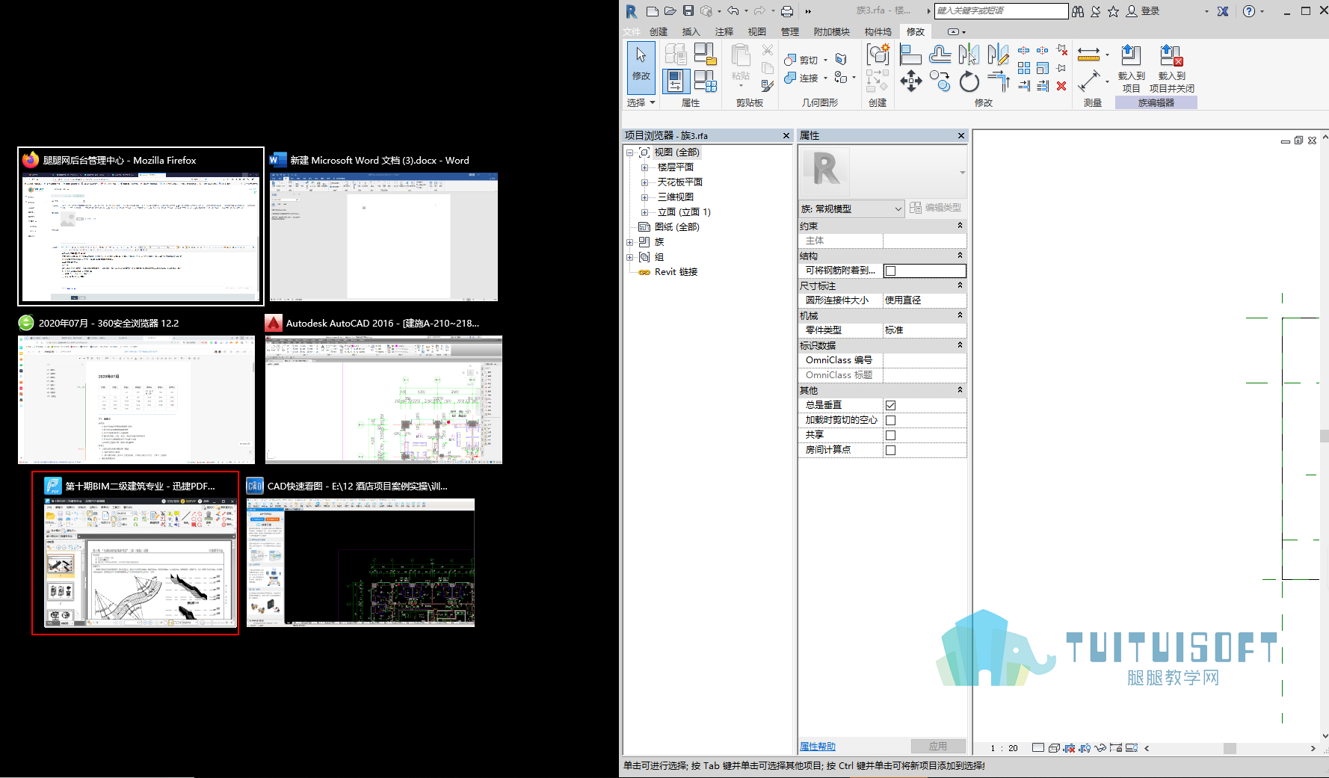
Task: Expand the 楼层平面 tree node
Action: 644,167
